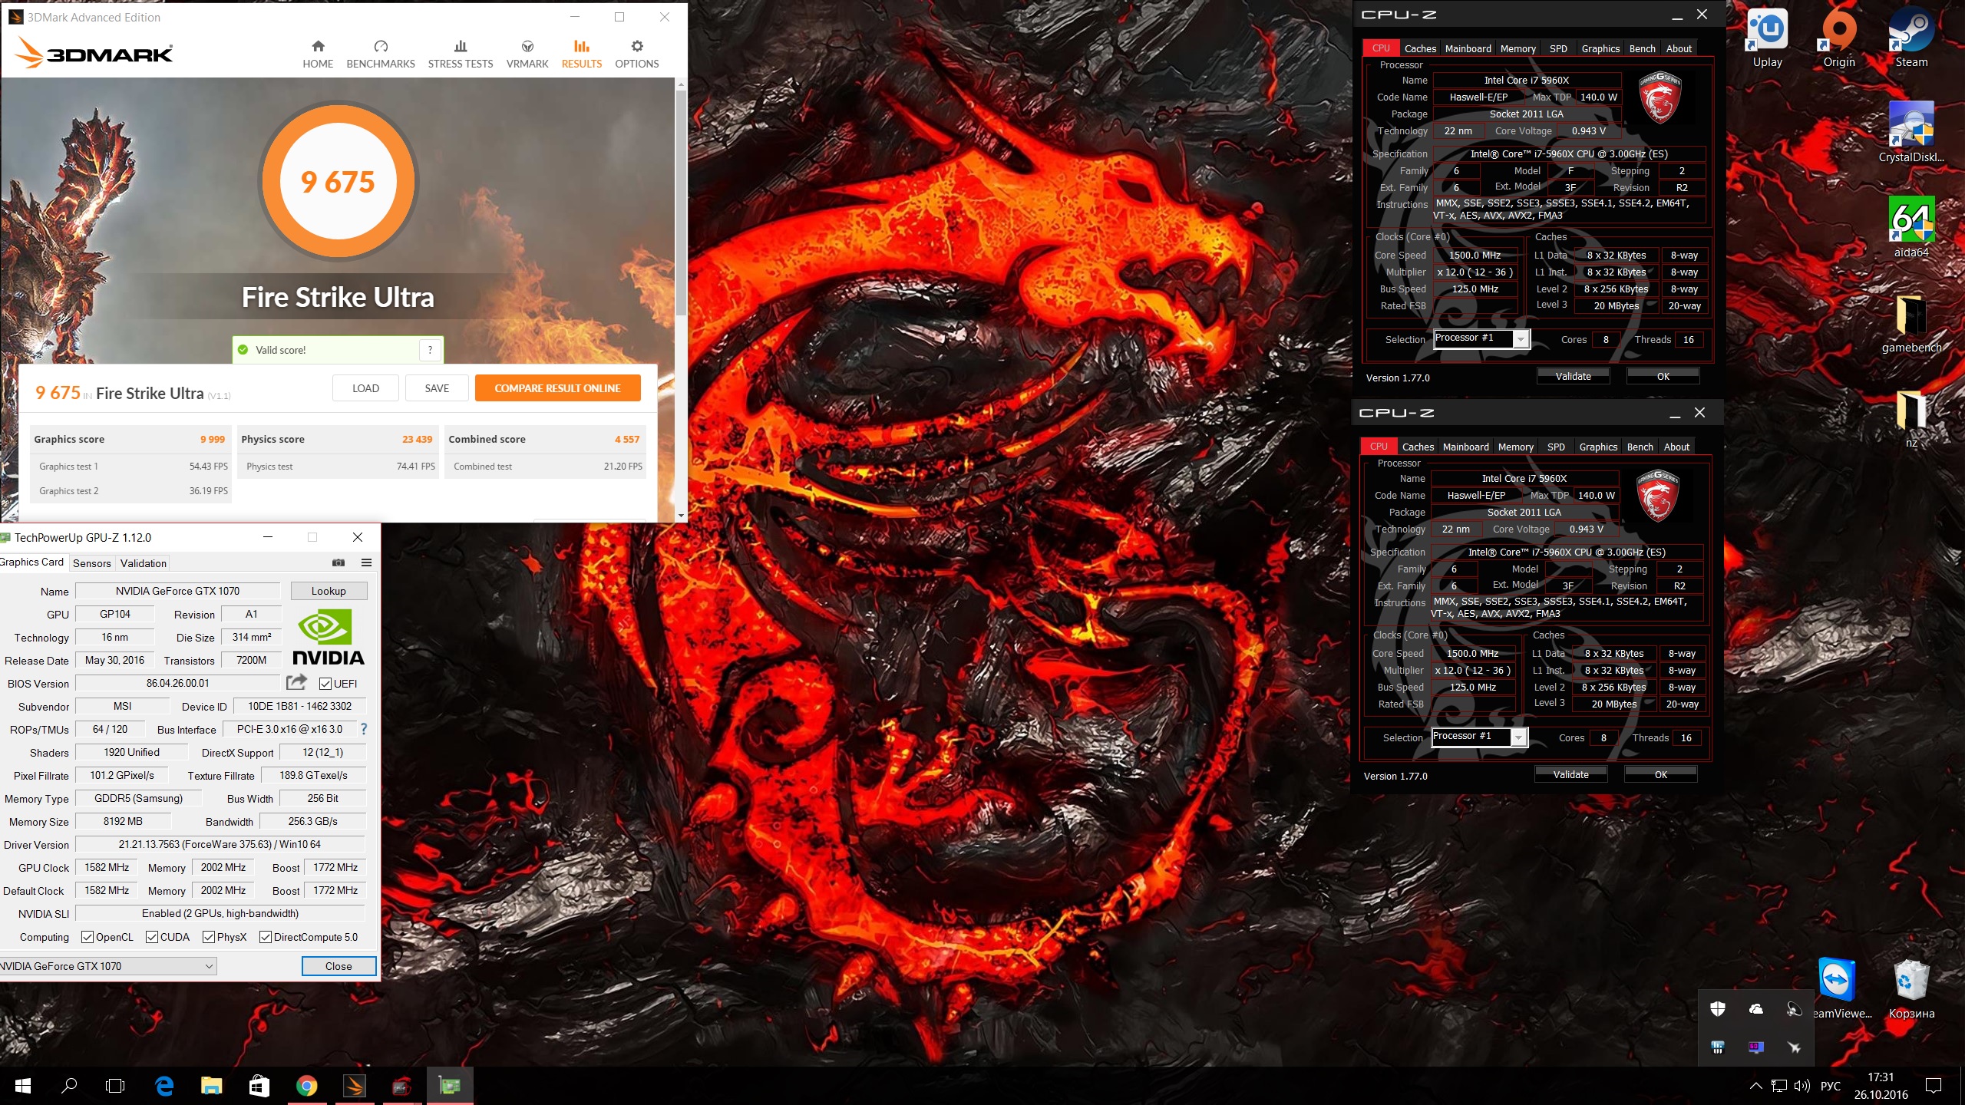1965x1105 pixels.
Task: Click the Windows Start button
Action: click(x=23, y=1086)
